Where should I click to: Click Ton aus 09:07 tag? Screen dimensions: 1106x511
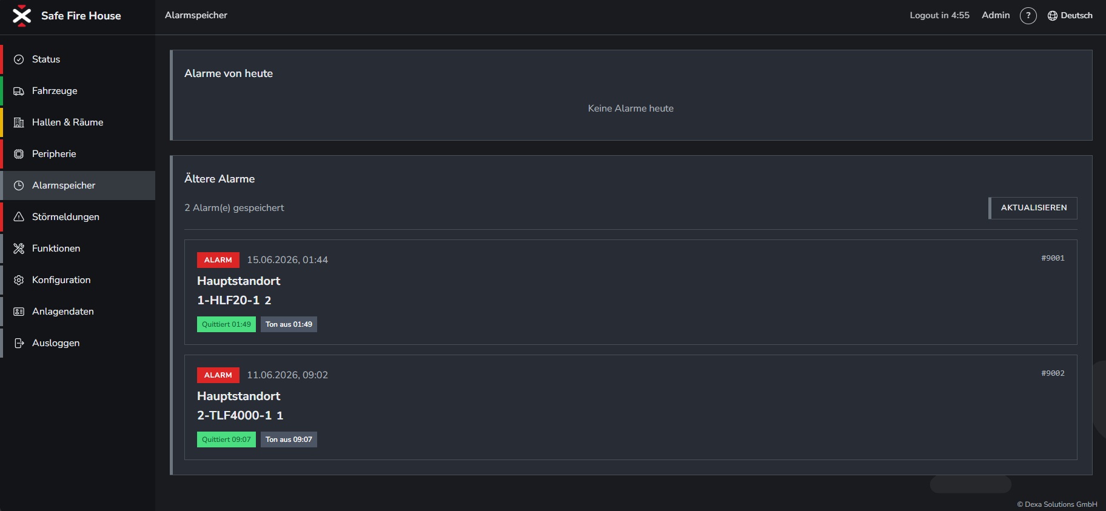click(289, 439)
